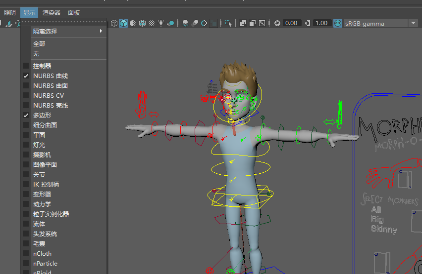The width and height of the screenshot is (422, 274).
Task: Click the dotted tear-off bar of menu
Action: point(63,22)
